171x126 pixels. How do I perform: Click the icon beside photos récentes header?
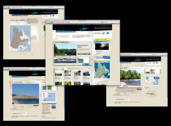pyautogui.click(x=90, y=69)
